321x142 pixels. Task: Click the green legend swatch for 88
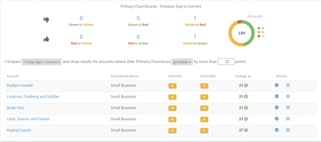coord(259,28)
